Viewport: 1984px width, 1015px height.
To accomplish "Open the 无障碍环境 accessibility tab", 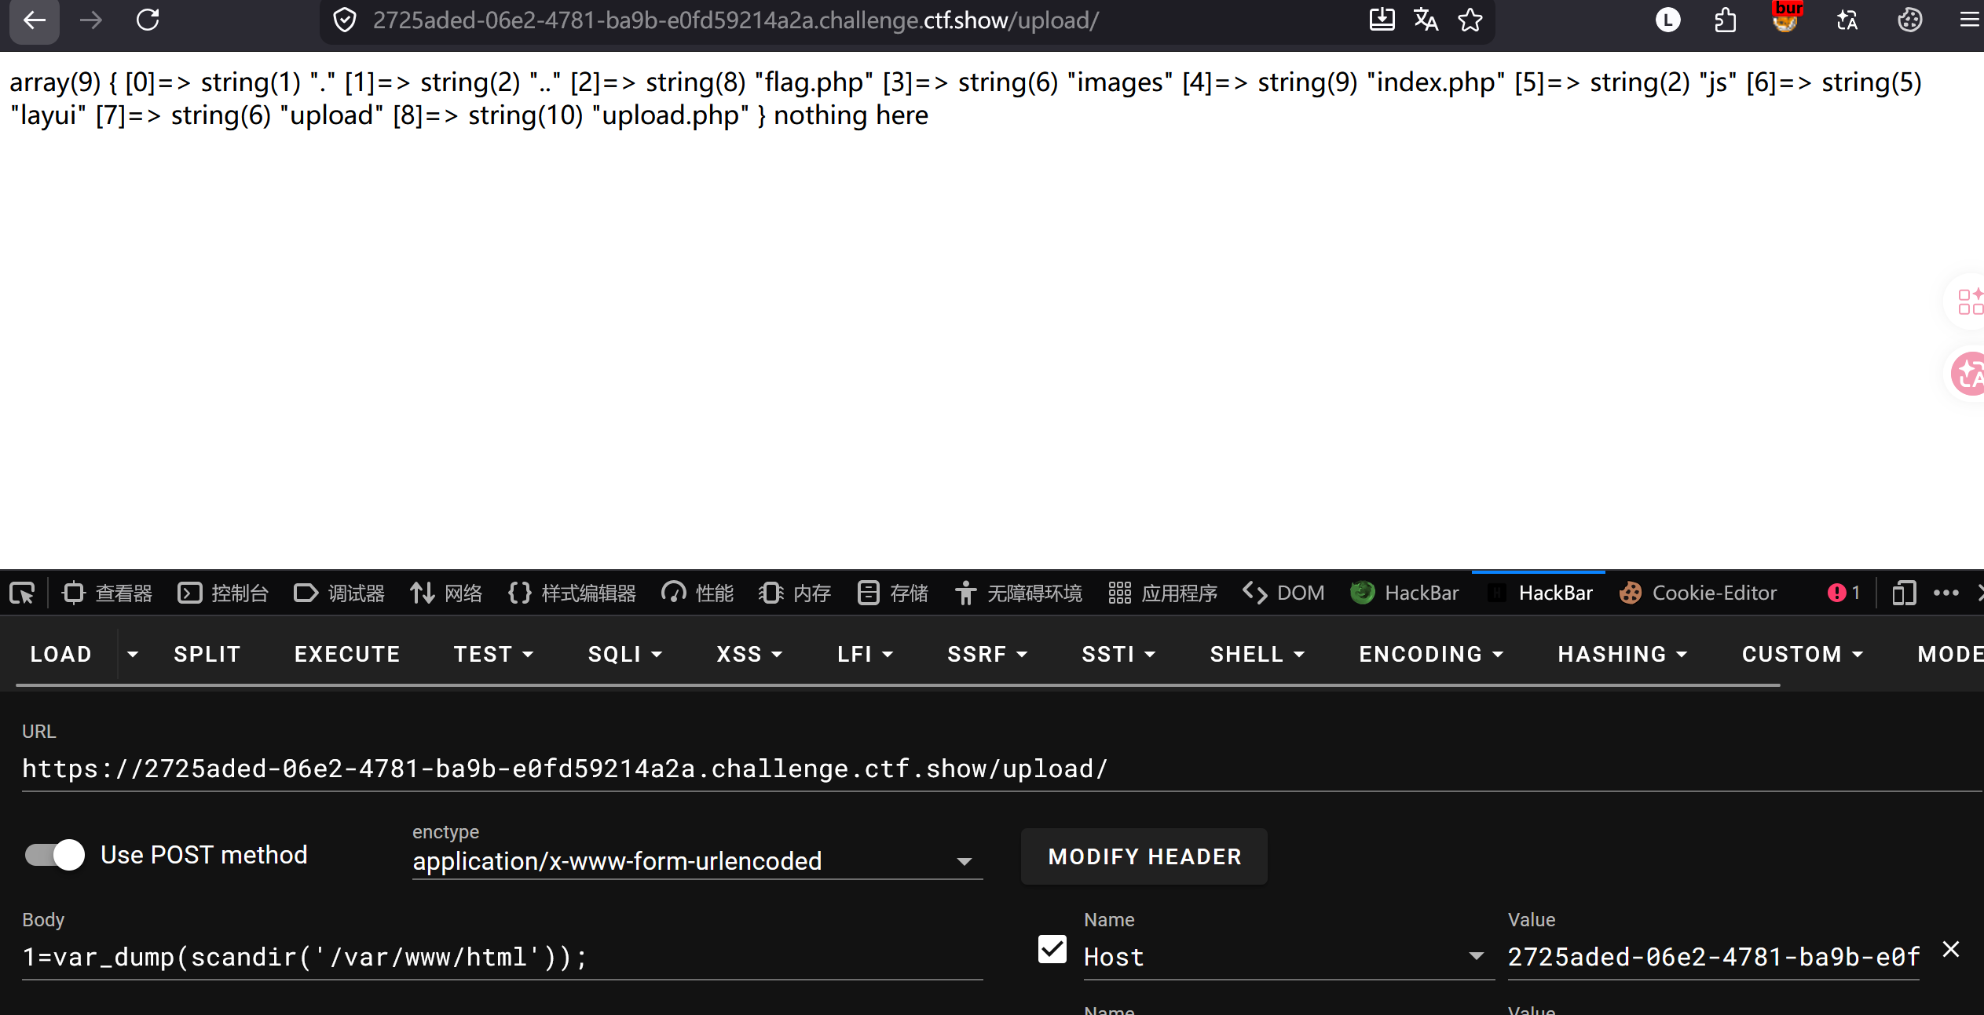I will (x=1019, y=593).
